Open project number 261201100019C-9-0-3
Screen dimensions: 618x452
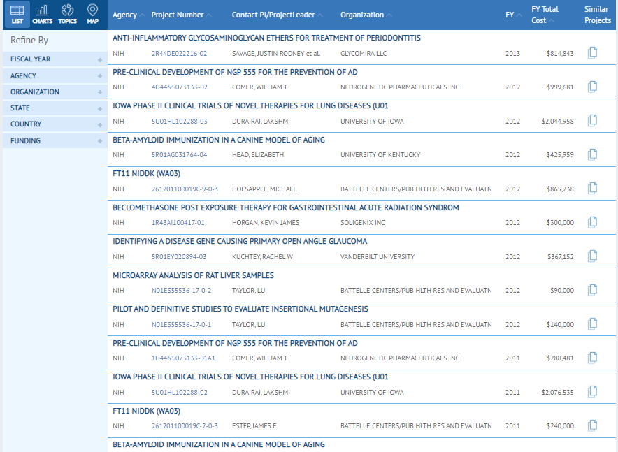point(185,189)
